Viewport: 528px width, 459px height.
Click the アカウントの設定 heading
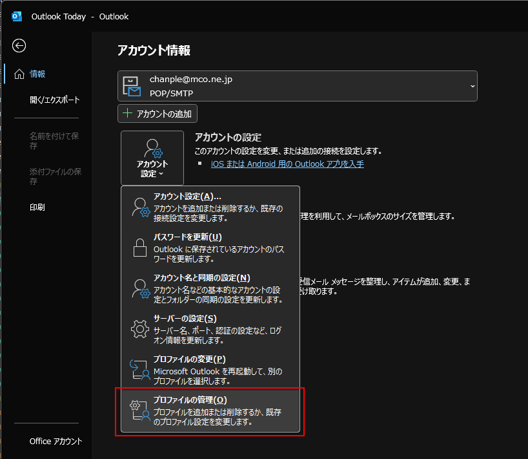click(x=228, y=137)
